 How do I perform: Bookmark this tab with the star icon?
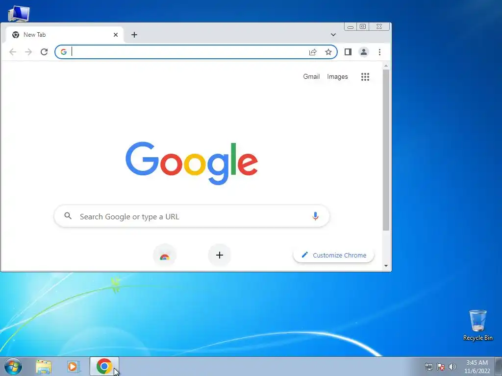[328, 52]
